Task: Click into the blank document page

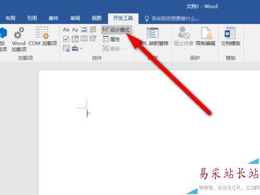Action: click(x=149, y=133)
